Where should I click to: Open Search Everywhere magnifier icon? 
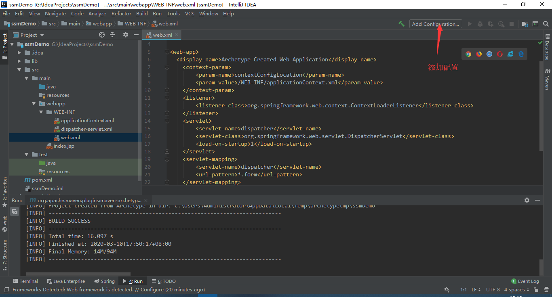coord(546,24)
